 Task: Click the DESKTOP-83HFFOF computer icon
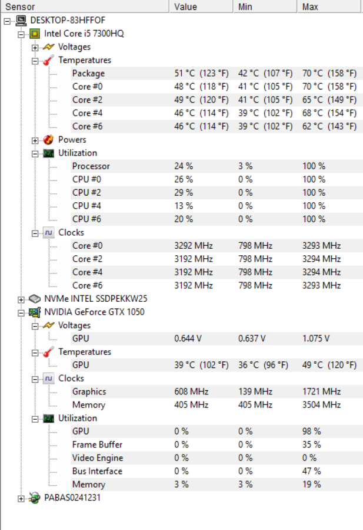[x=21, y=21]
